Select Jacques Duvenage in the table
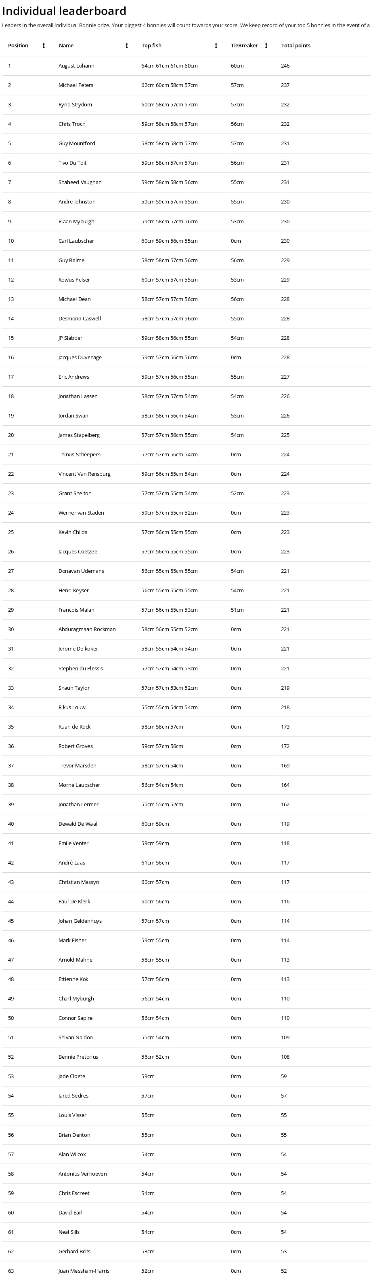Image resolution: width=371 pixels, height=1280 pixels. [80, 358]
